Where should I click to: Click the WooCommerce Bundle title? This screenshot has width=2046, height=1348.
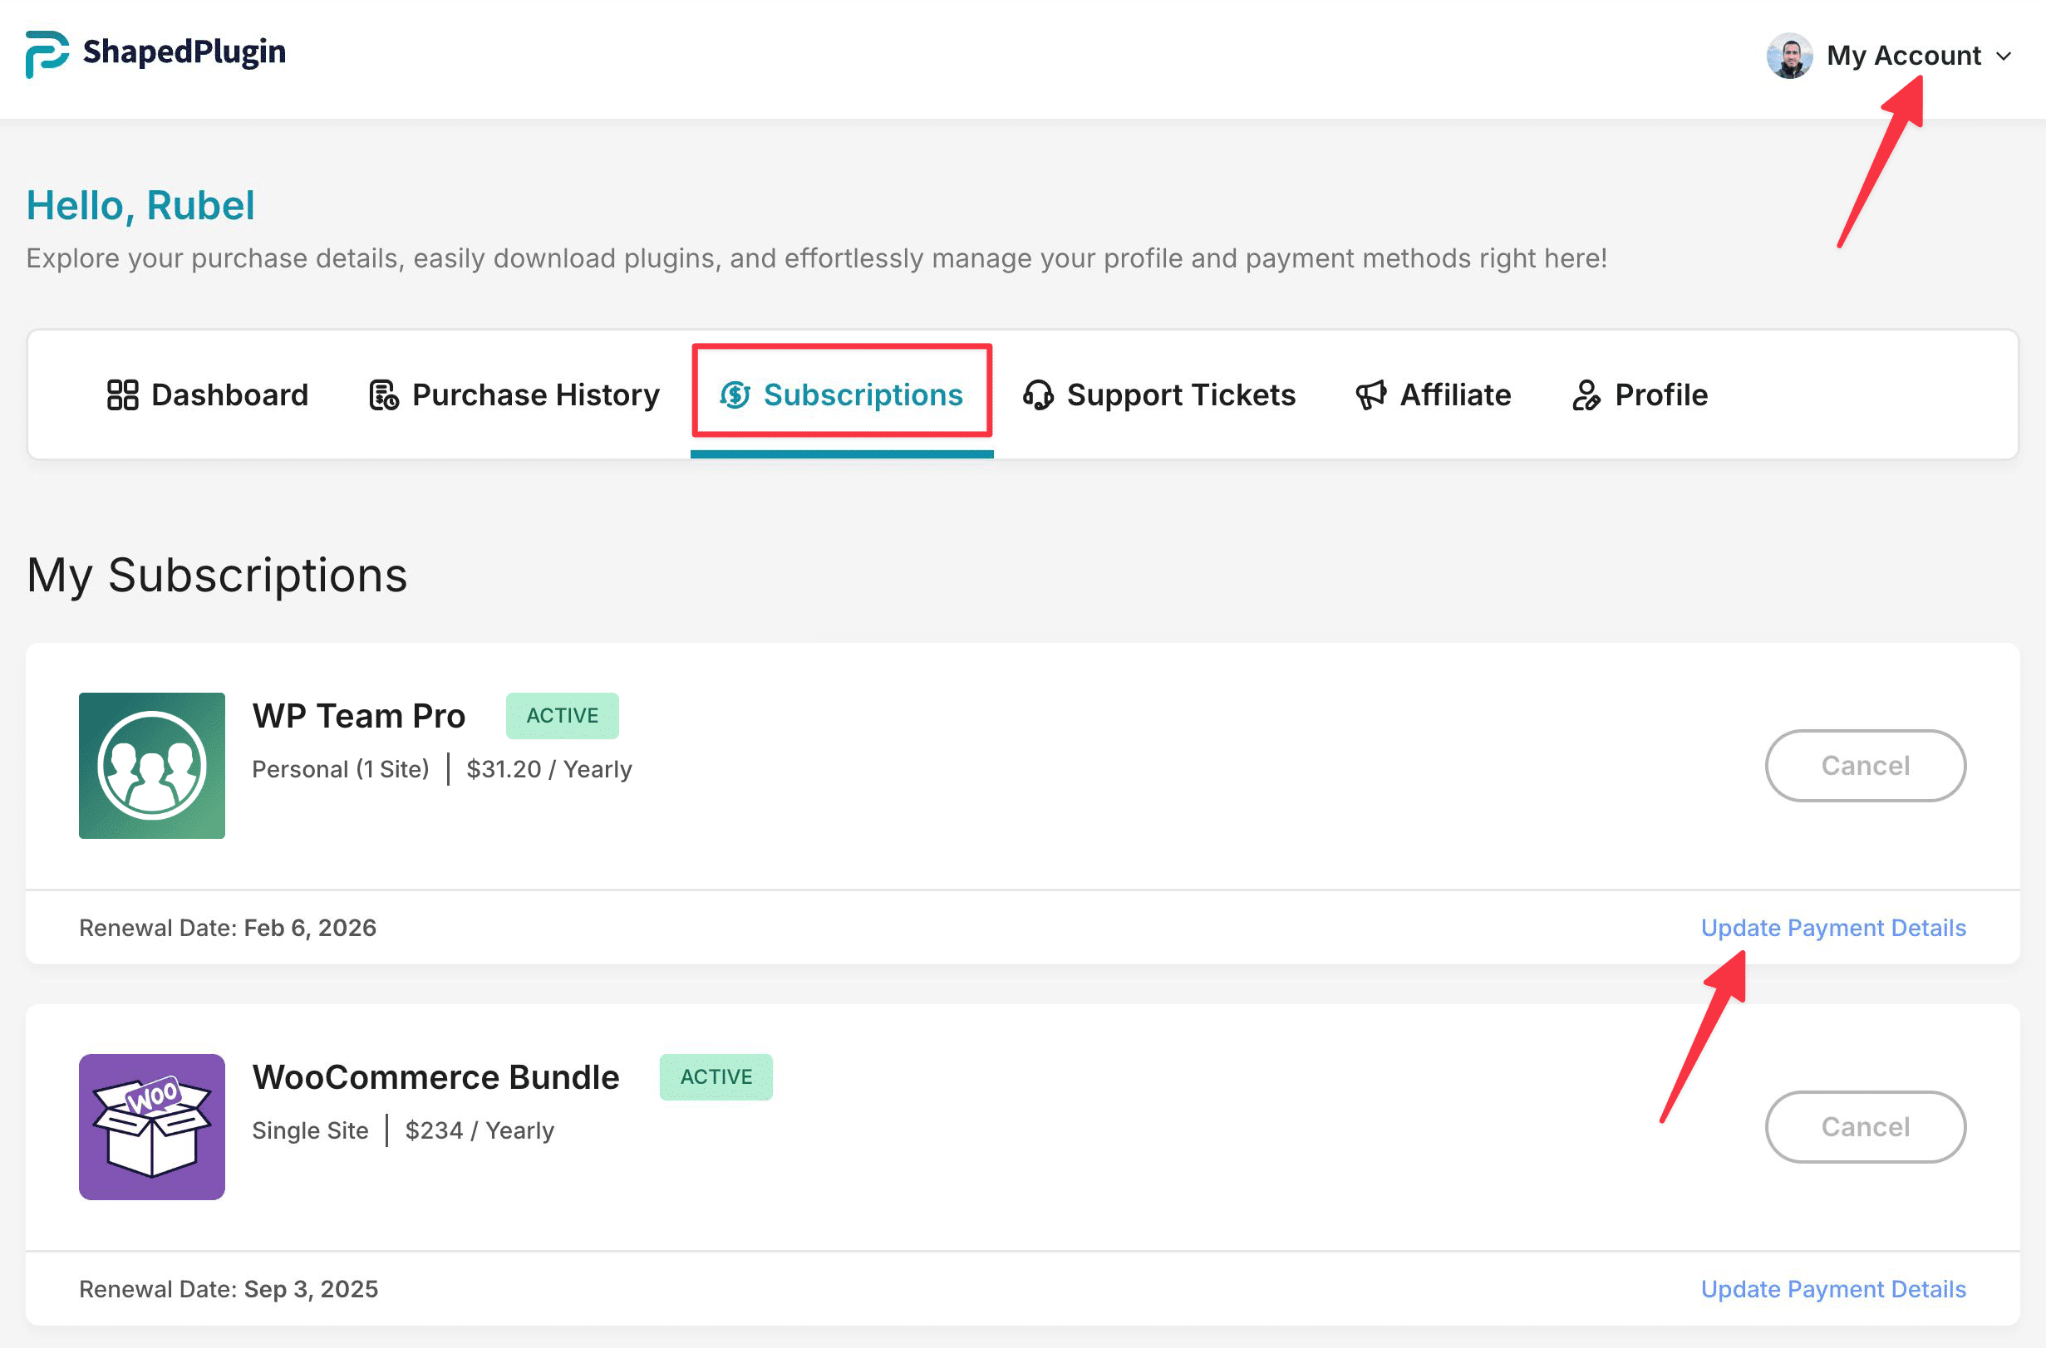point(436,1077)
